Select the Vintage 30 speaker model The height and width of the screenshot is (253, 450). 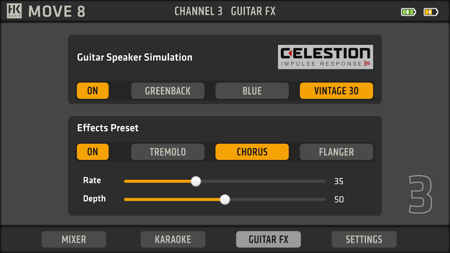pyautogui.click(x=336, y=91)
